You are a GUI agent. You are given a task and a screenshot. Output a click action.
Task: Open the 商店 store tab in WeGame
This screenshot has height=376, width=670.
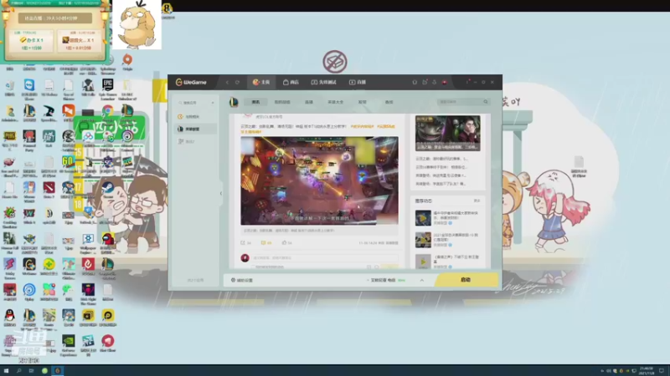291,82
